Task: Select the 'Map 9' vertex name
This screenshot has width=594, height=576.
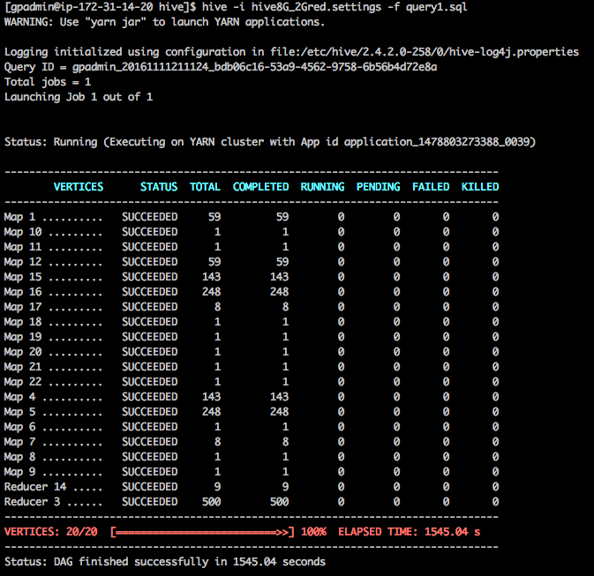Action: click(19, 472)
